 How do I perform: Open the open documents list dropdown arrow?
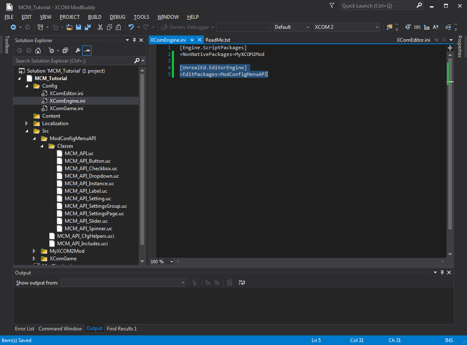[x=451, y=40]
